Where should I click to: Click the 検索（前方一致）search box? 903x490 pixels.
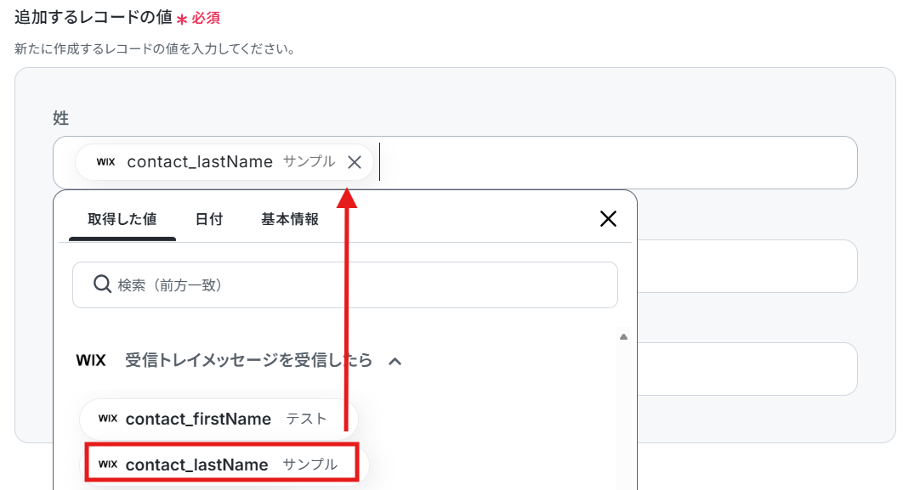(x=345, y=284)
